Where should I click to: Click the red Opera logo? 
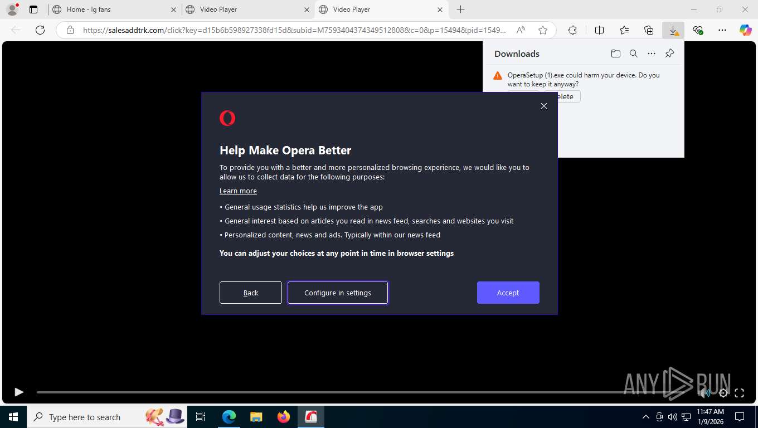[x=227, y=118]
